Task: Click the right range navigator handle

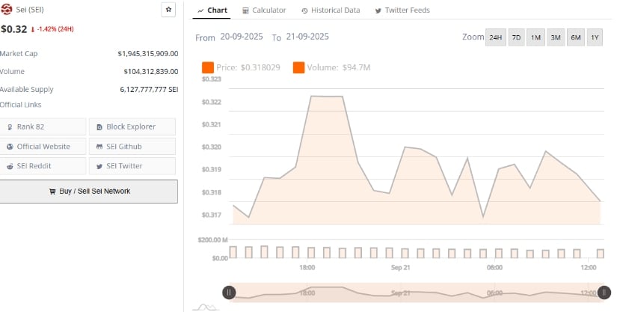Action: (x=604, y=293)
